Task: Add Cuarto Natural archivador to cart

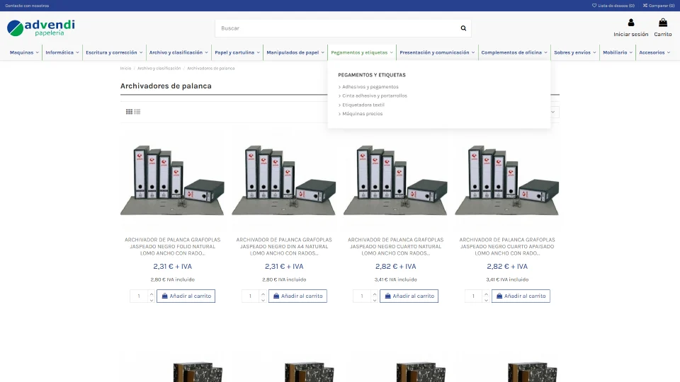Action: click(x=409, y=296)
